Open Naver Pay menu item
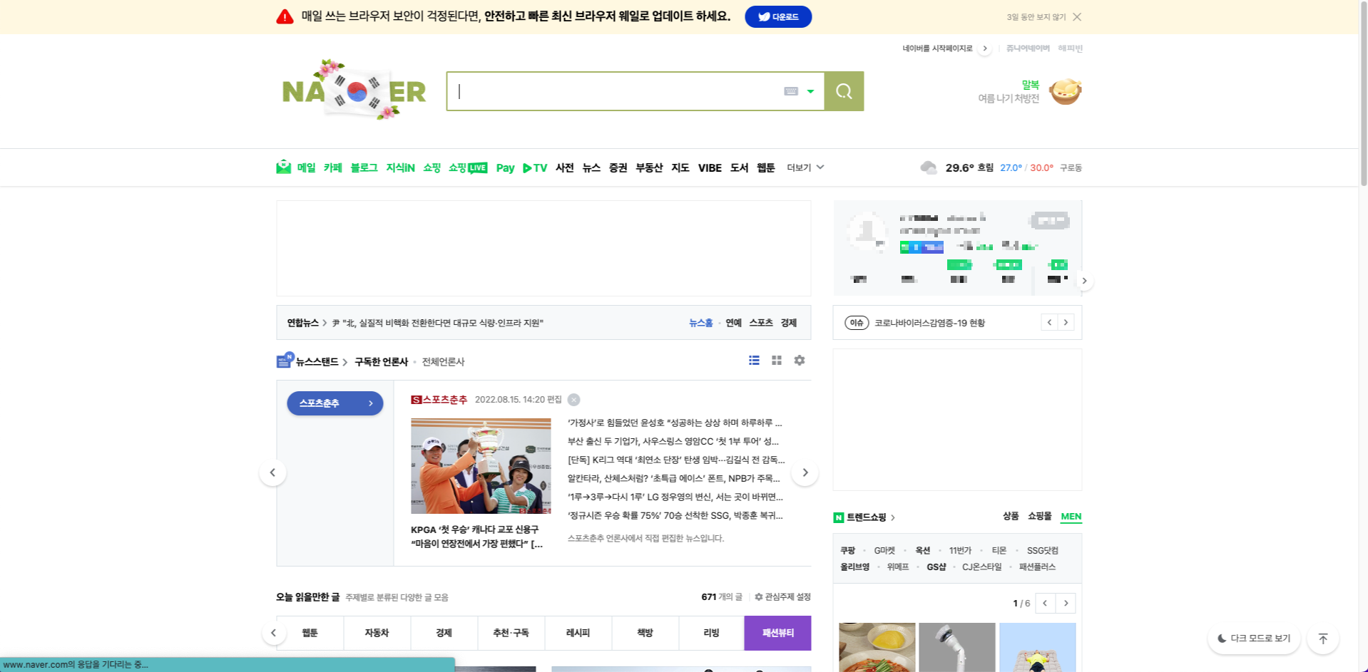The width and height of the screenshot is (1368, 672). coord(505,167)
